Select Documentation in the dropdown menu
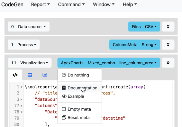Image resolution: width=182 pixels, height=127 pixels. click(80, 88)
